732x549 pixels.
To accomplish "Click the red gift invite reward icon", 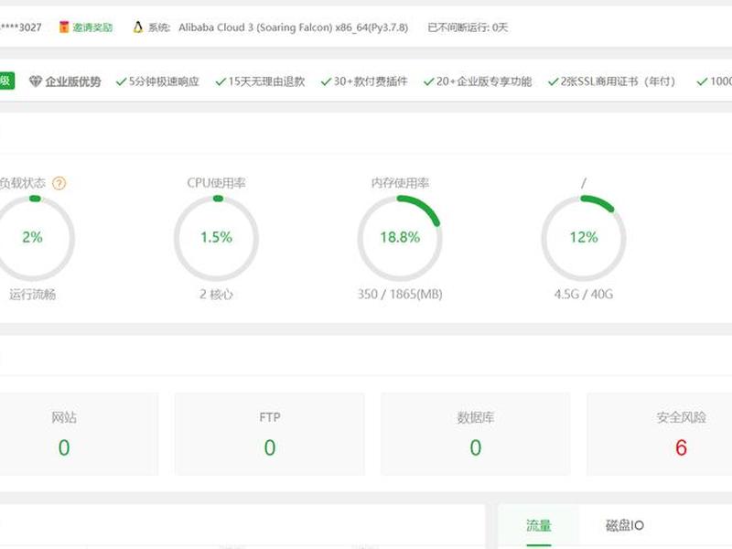I will click(64, 27).
